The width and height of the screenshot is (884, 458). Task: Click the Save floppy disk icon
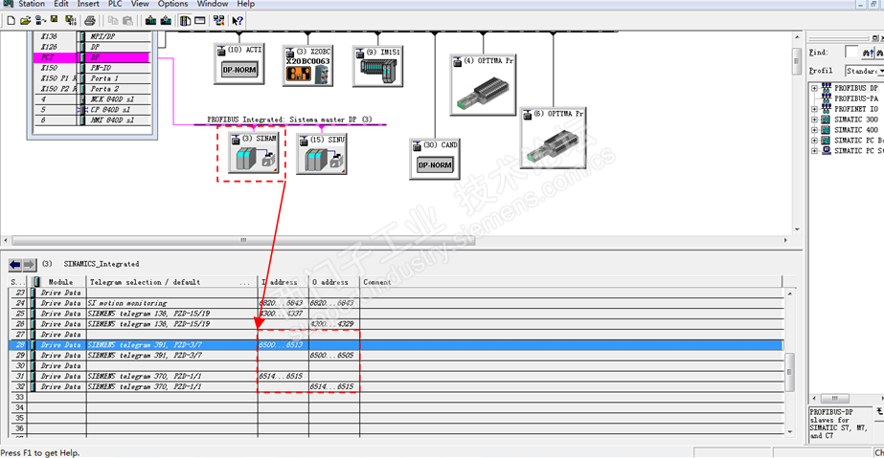(55, 21)
